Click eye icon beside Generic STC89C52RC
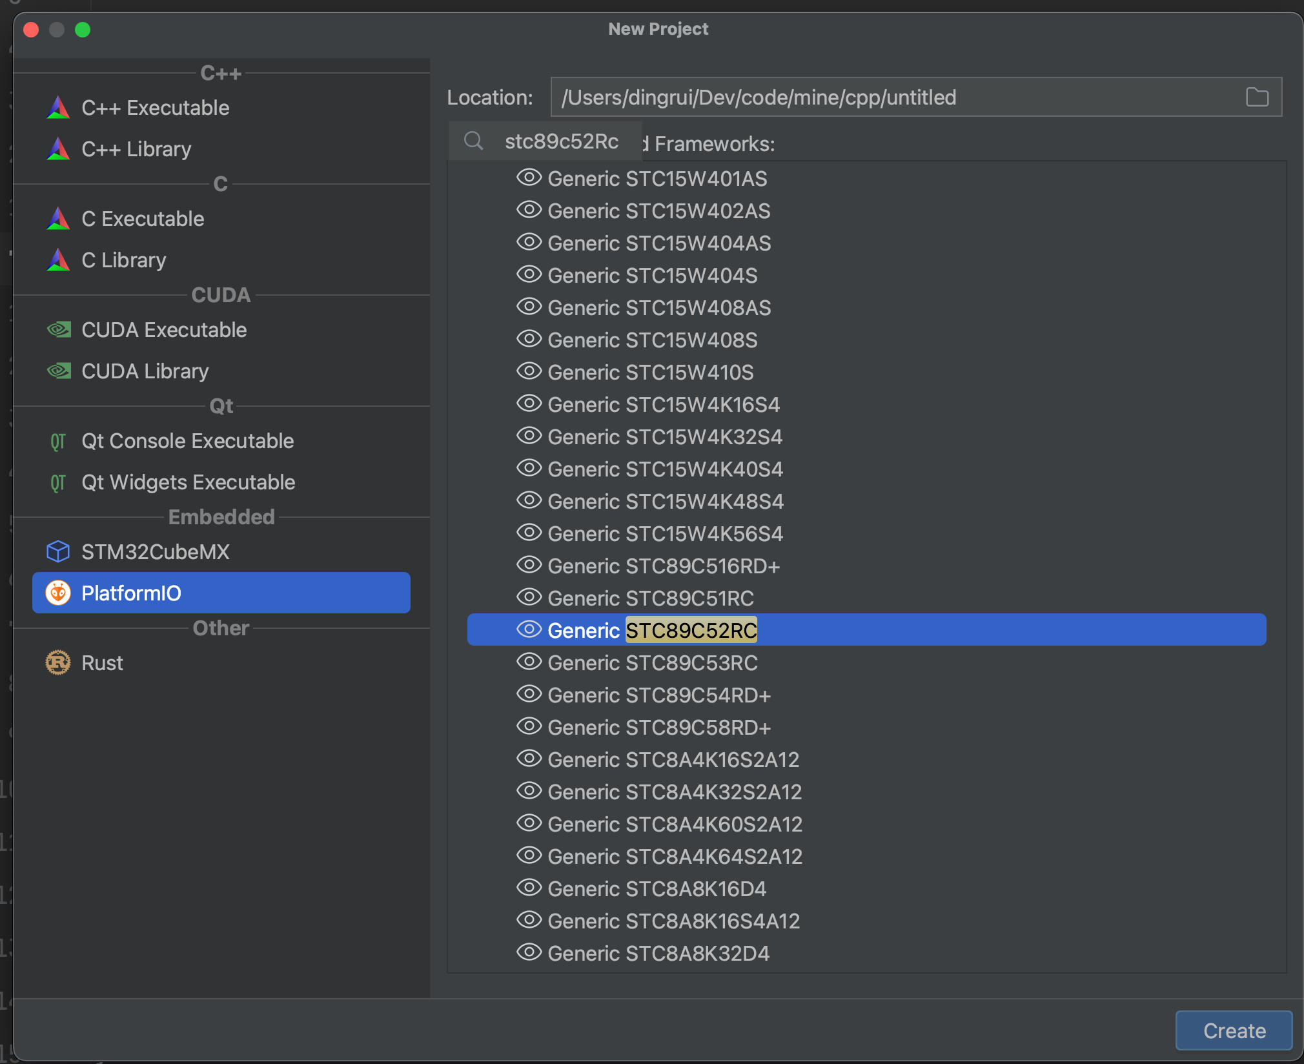Screen dimensions: 1304x1064 pyautogui.click(x=529, y=629)
